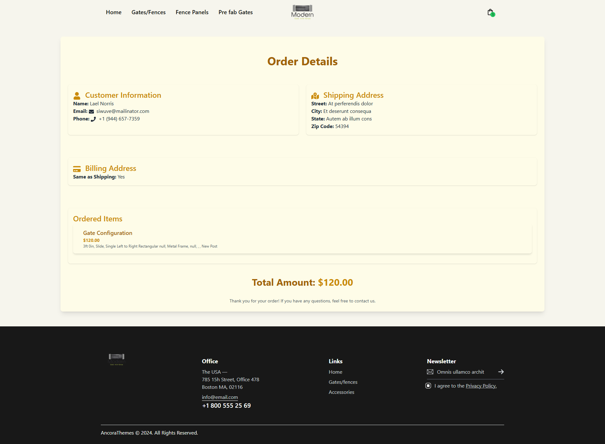The width and height of the screenshot is (605, 444).
Task: Click the phone handset icon
Action: (93, 119)
